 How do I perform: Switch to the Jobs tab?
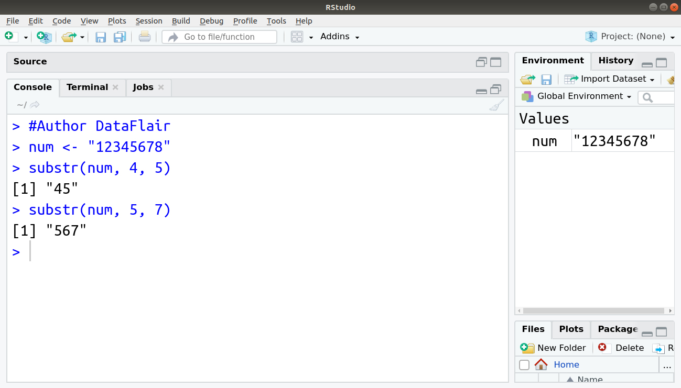[x=143, y=87]
